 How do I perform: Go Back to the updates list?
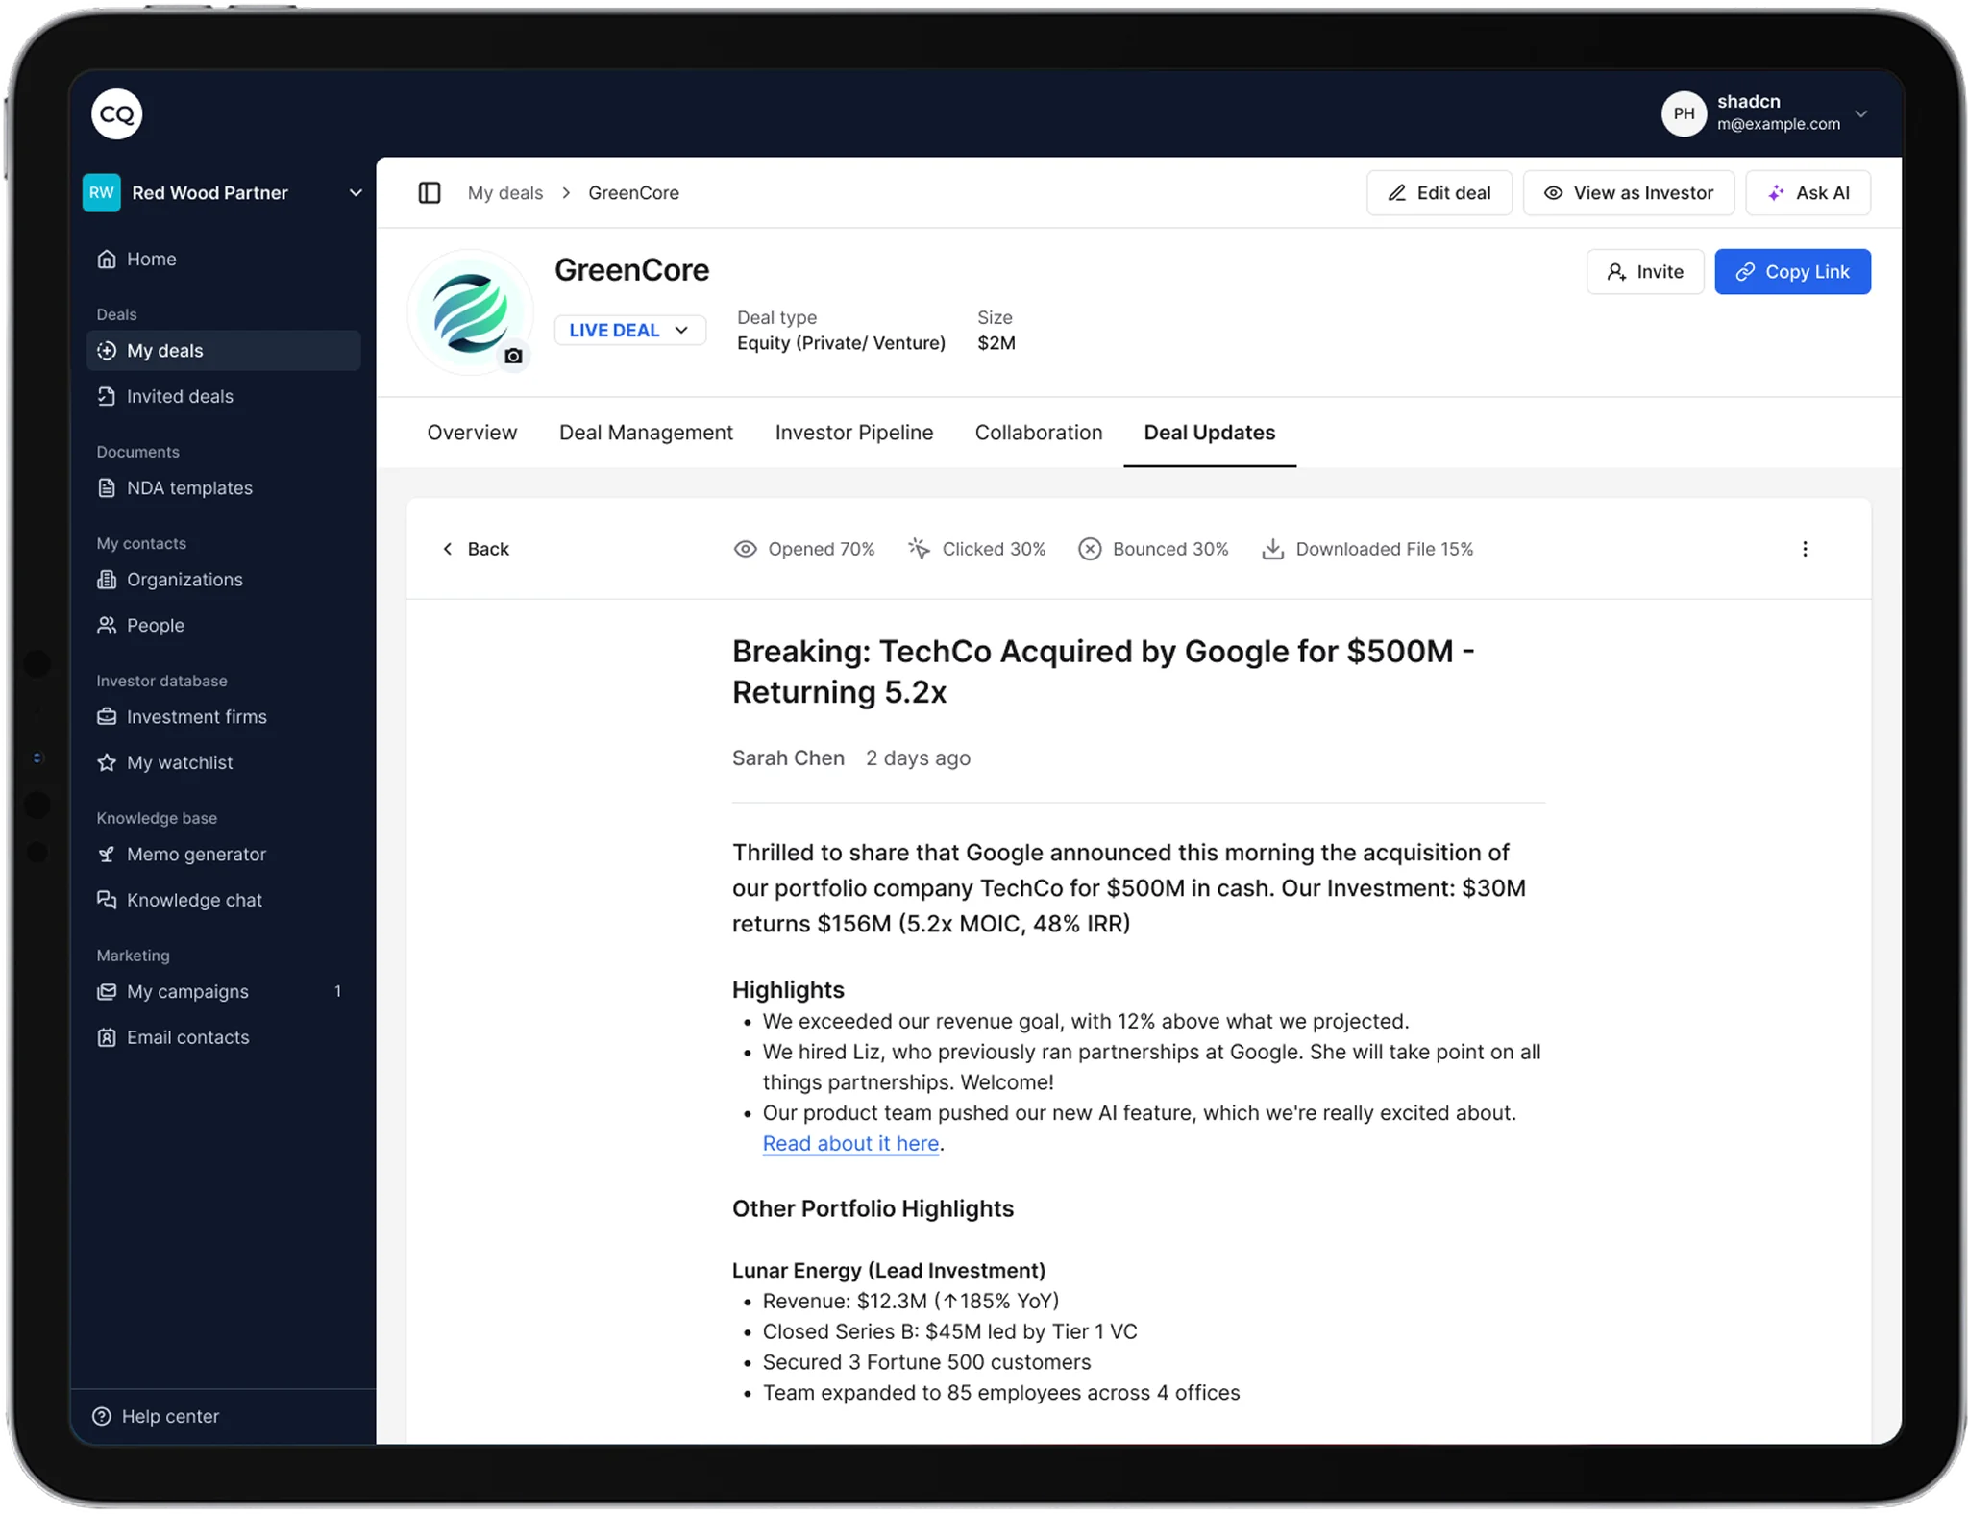[476, 549]
